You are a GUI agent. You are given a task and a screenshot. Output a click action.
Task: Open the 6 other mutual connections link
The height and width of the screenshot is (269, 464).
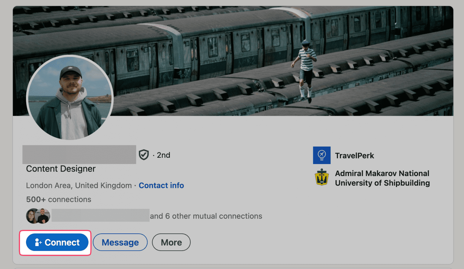click(206, 216)
